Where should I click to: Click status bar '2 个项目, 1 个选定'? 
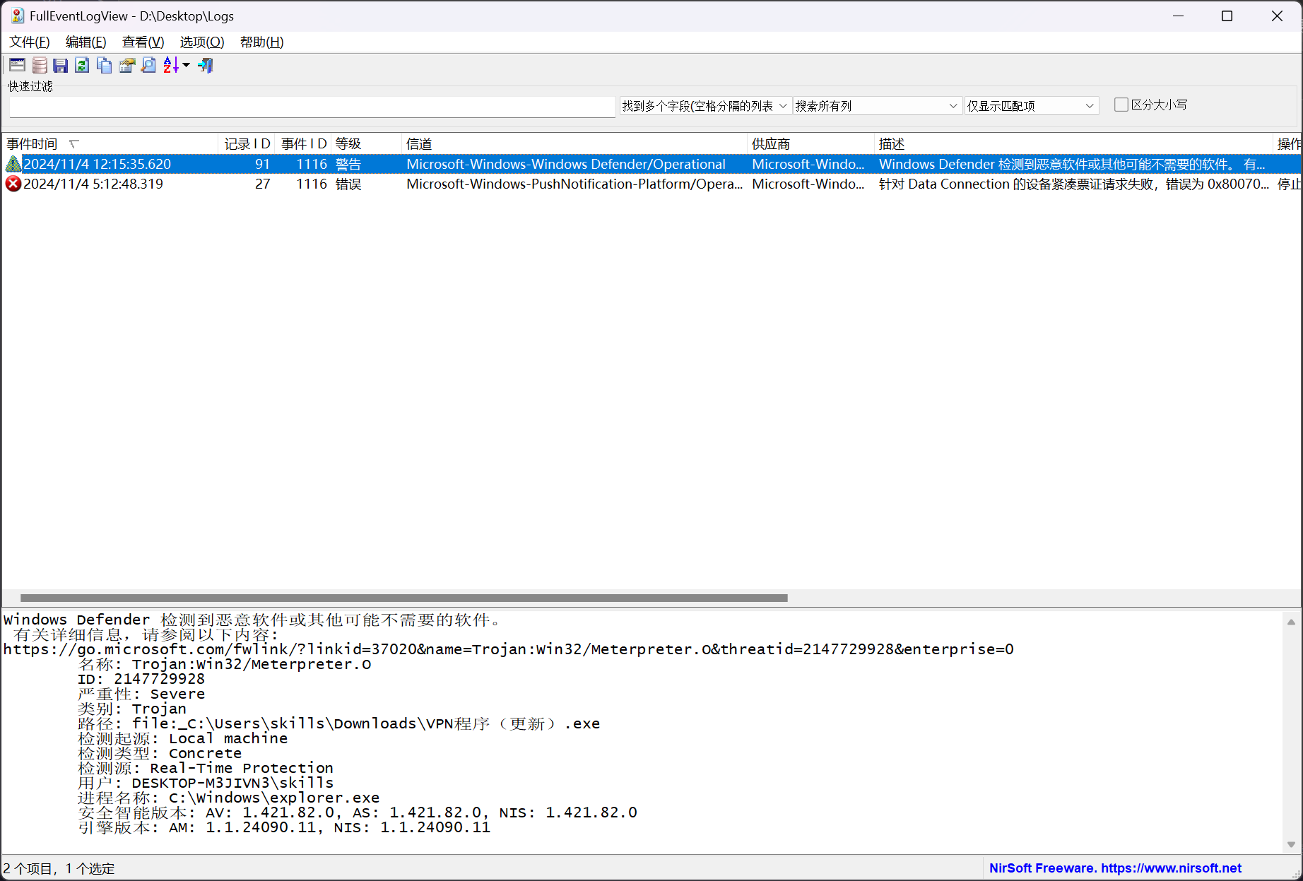pos(59,868)
